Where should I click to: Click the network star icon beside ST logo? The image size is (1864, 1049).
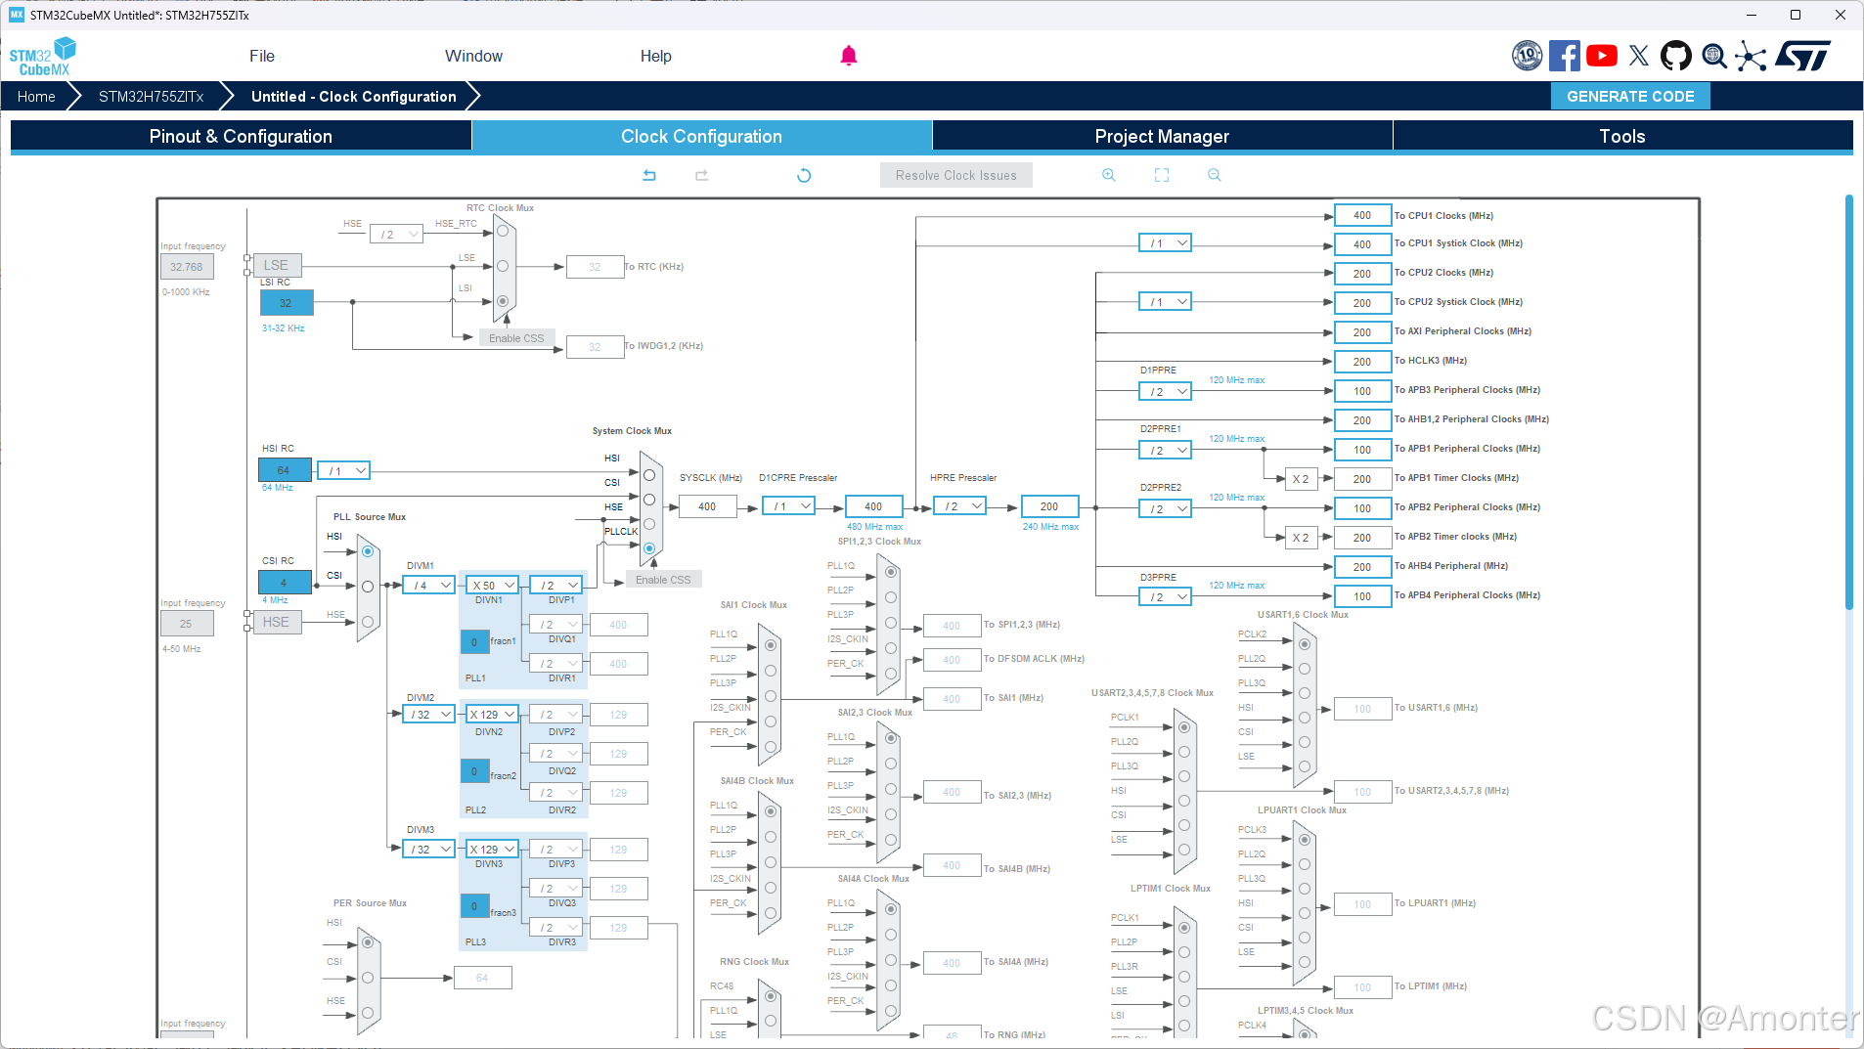pos(1751,56)
